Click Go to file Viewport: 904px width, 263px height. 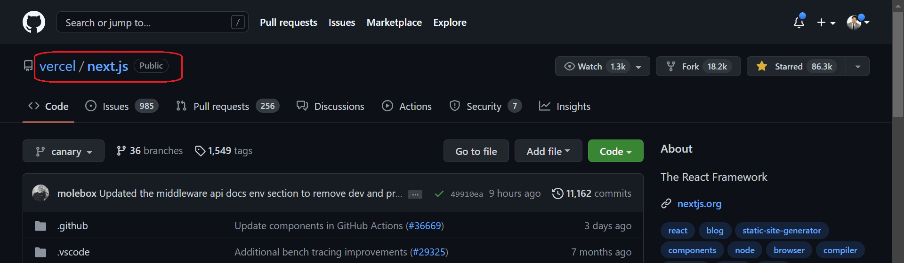(476, 151)
